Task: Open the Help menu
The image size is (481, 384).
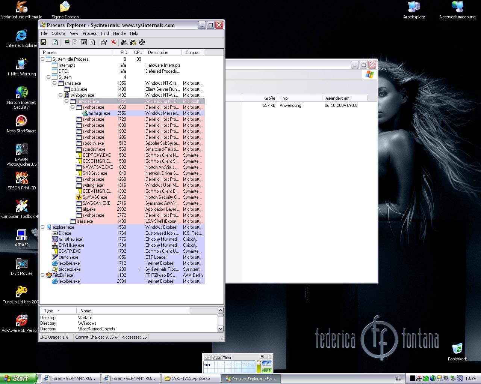Action: tap(134, 33)
